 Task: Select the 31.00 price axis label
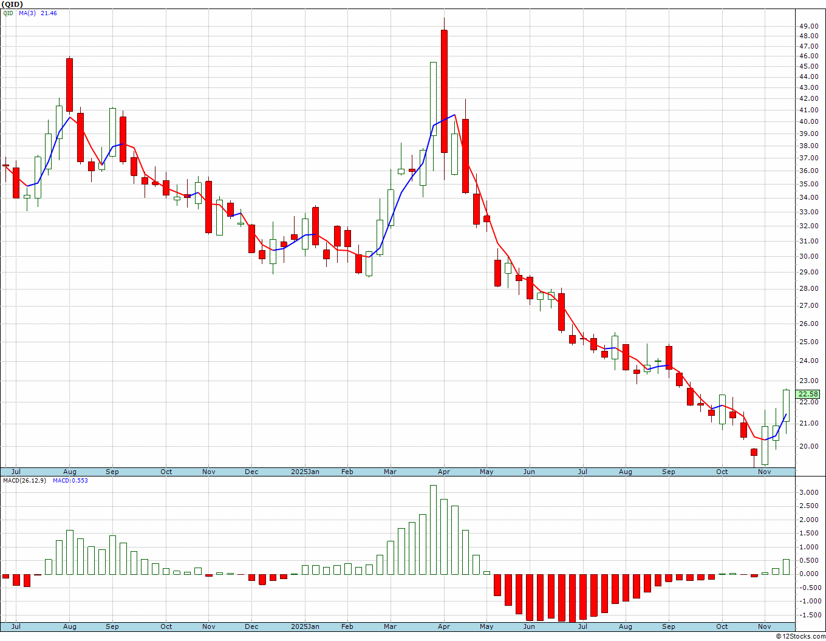point(808,241)
